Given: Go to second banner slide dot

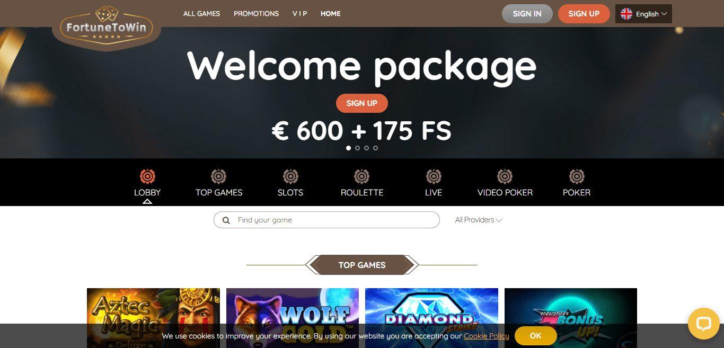Looking at the screenshot, I should pyautogui.click(x=357, y=148).
